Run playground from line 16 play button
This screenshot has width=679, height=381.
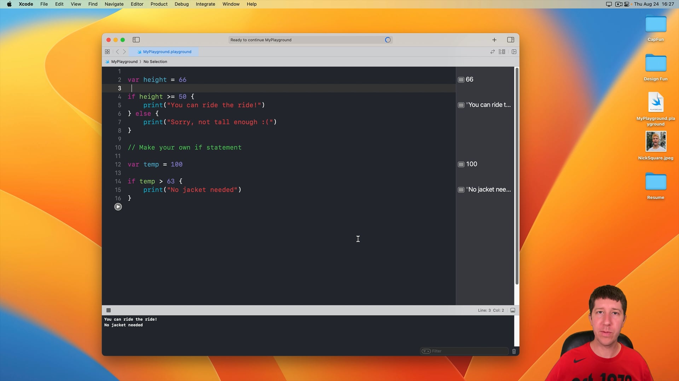coord(118,207)
